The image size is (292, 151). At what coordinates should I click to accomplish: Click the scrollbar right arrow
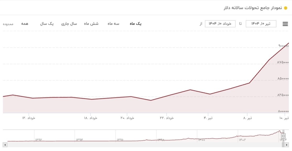pyautogui.click(x=289, y=144)
